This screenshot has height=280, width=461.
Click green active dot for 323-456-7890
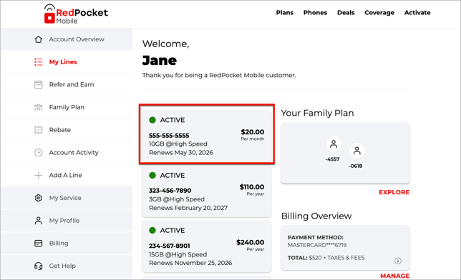152,175
